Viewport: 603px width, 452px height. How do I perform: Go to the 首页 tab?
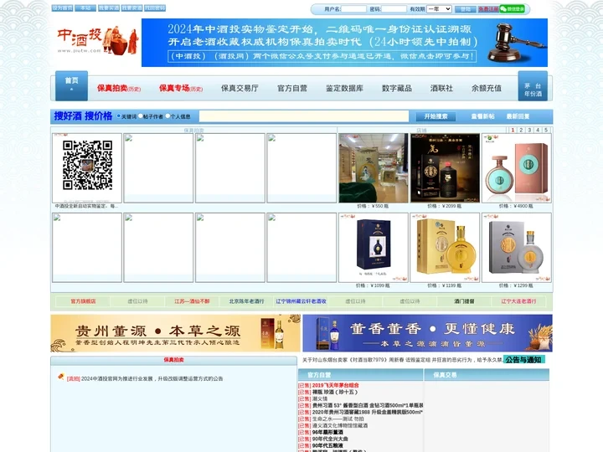pyautogui.click(x=71, y=85)
